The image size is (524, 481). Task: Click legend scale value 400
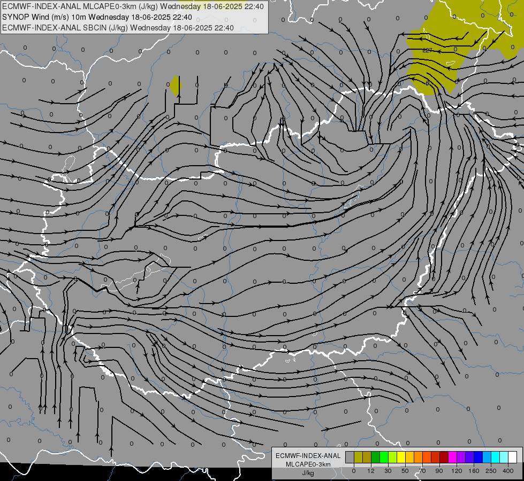(x=508, y=471)
